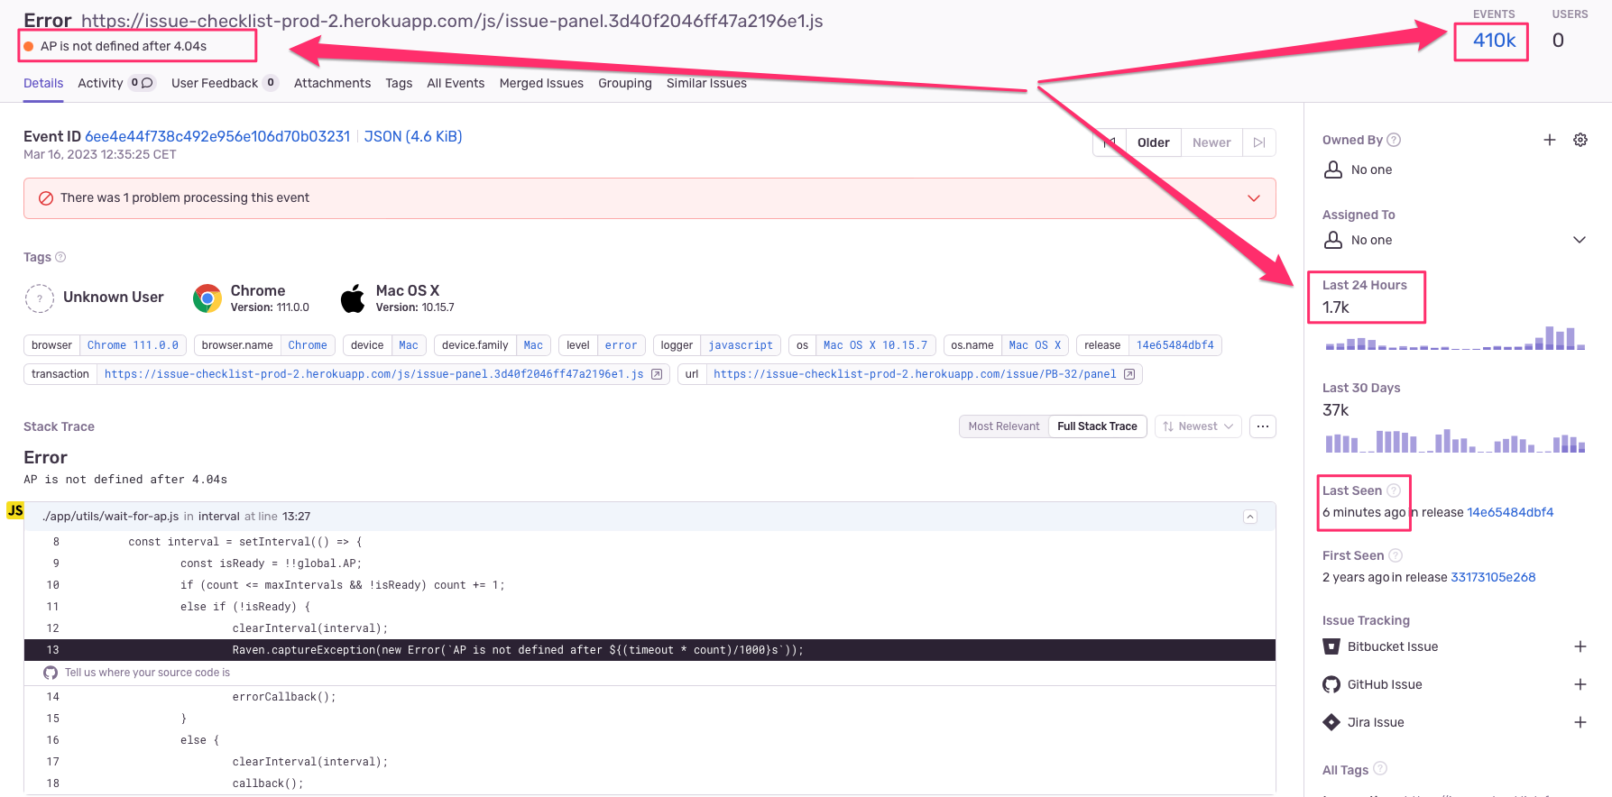The height and width of the screenshot is (797, 1612).
Task: Add a Jira Issue with plus icon
Action: click(x=1580, y=722)
